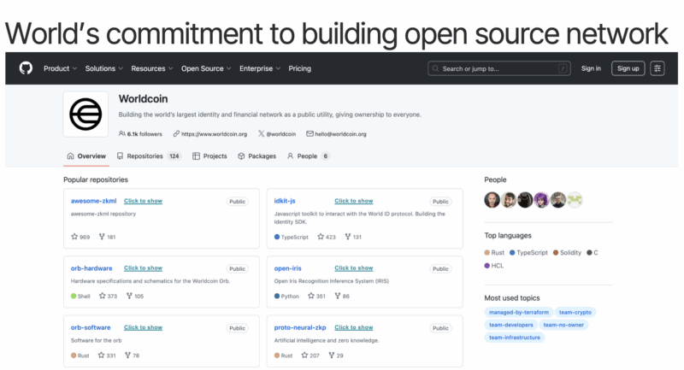Visit the https://www.worldcoin.org link
The image size is (684, 370).
[210, 134]
